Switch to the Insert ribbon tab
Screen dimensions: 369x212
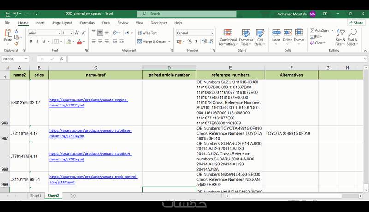click(x=40, y=23)
